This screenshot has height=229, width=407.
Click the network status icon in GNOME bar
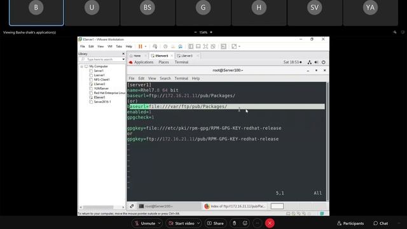tap(310, 62)
